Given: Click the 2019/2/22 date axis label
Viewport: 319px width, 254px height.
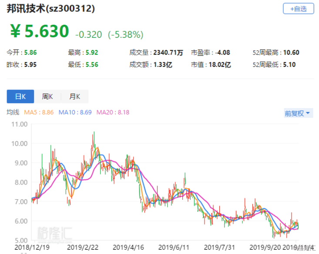Looking at the screenshot, I should click(83, 247).
